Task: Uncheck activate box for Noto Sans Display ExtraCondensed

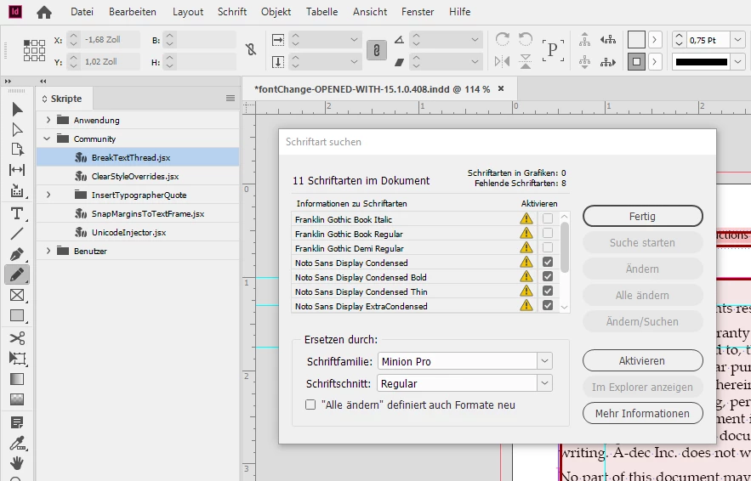Action: (x=548, y=305)
